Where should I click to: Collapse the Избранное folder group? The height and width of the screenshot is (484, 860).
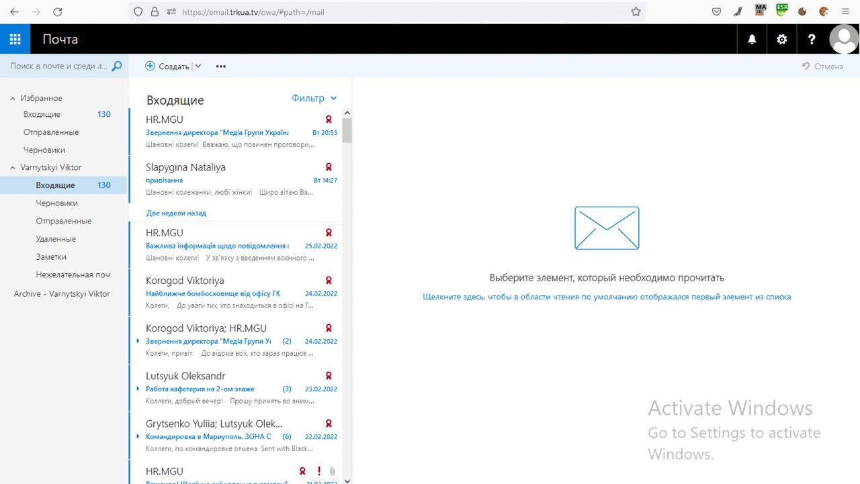pos(13,99)
